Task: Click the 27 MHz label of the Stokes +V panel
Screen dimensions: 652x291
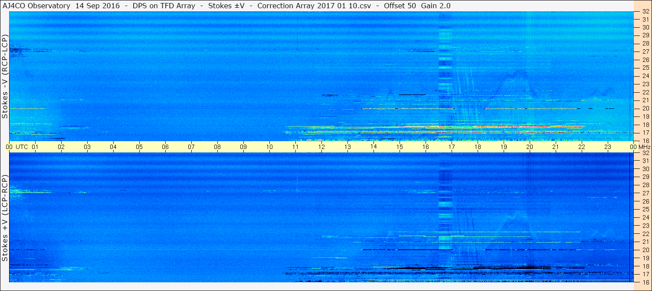Action: (x=645, y=193)
